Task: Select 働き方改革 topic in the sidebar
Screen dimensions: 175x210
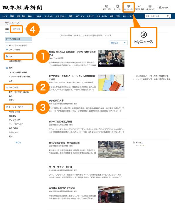Action: click(x=14, y=128)
